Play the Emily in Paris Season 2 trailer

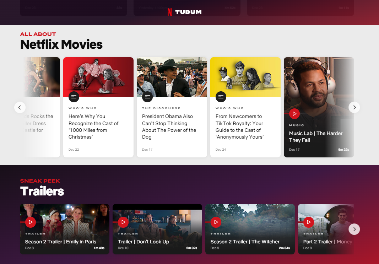[31, 222]
